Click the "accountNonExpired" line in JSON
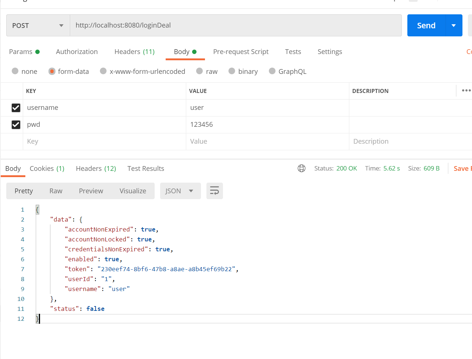This screenshot has height=359, width=472. [x=112, y=229]
